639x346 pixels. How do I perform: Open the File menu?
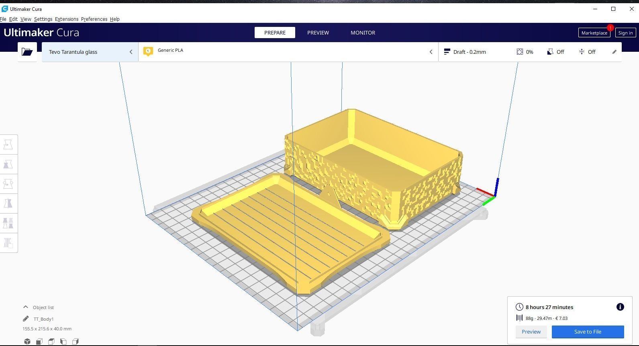pos(3,19)
